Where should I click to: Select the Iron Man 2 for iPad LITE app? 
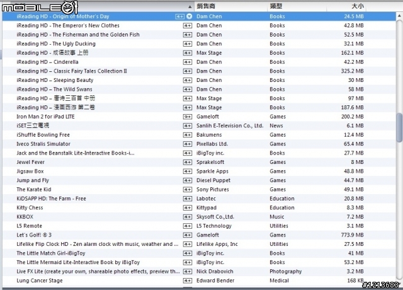click(199, 117)
